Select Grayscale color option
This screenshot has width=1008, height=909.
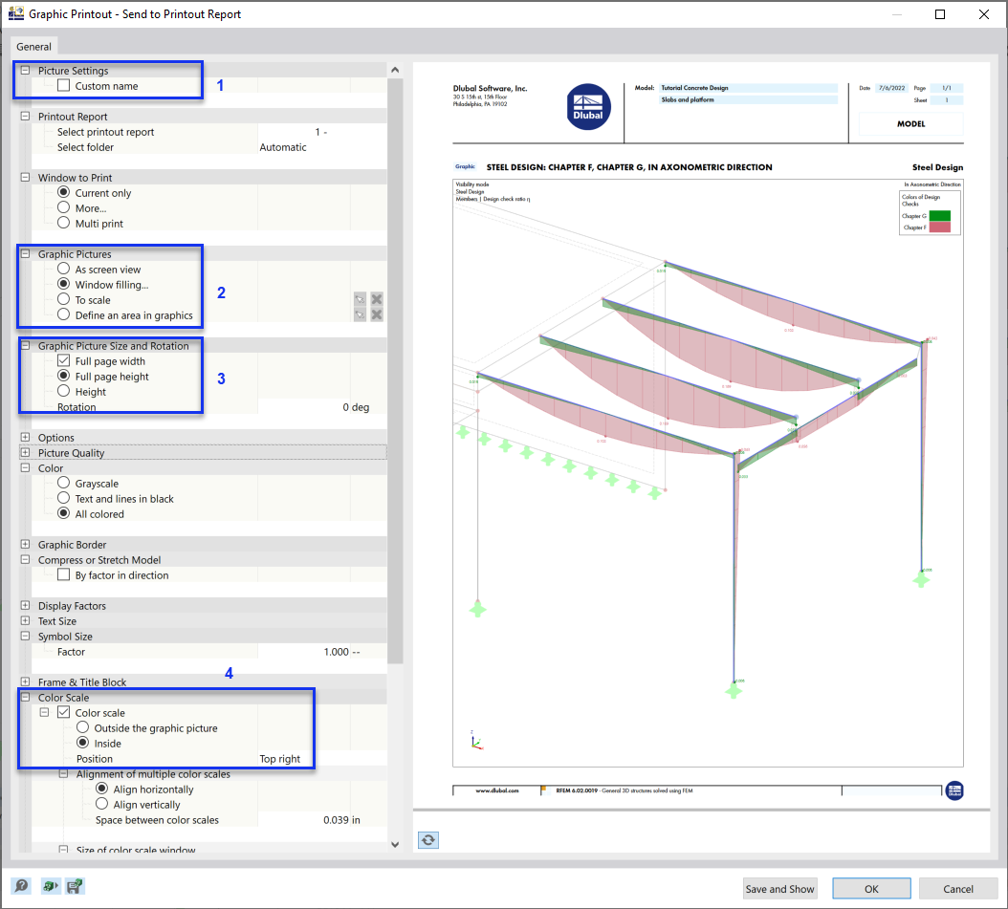[x=64, y=483]
